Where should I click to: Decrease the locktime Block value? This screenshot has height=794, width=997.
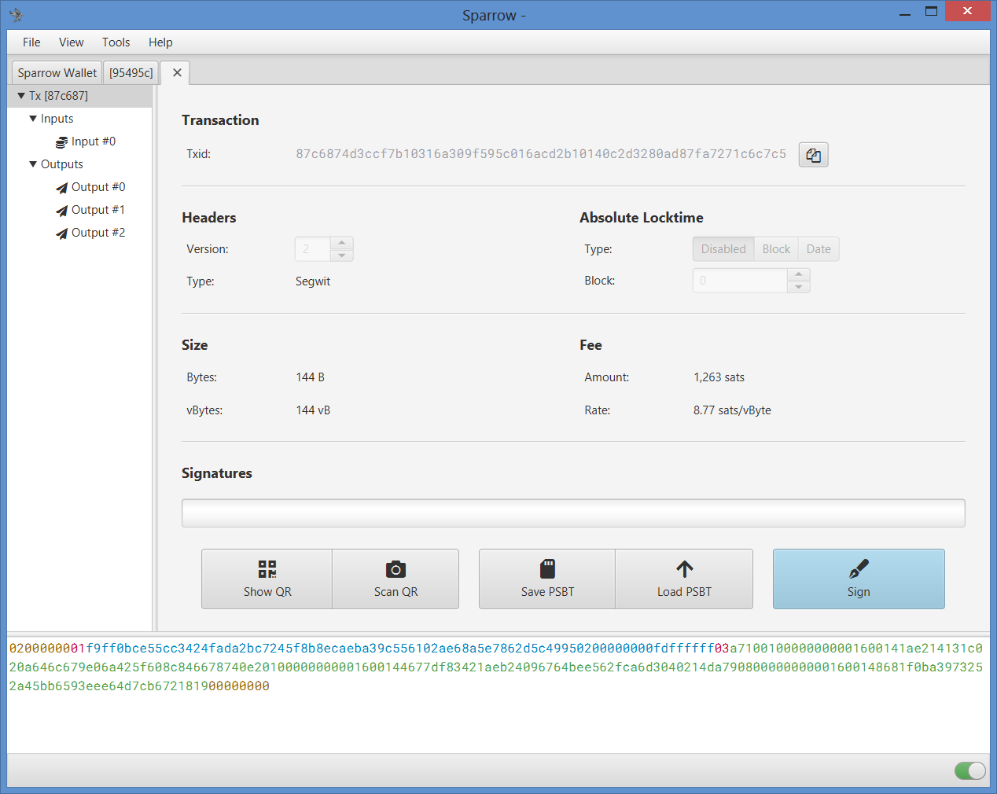click(x=799, y=287)
